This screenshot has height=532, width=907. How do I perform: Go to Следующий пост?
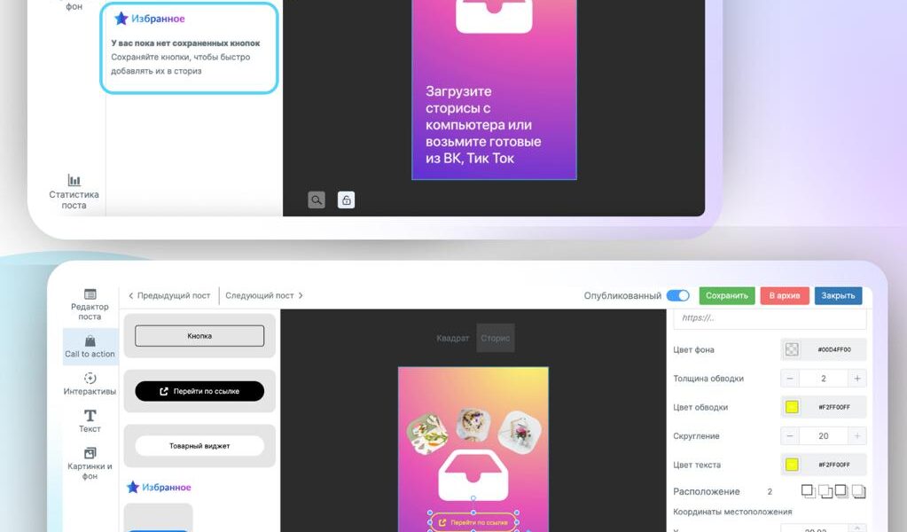pos(264,295)
